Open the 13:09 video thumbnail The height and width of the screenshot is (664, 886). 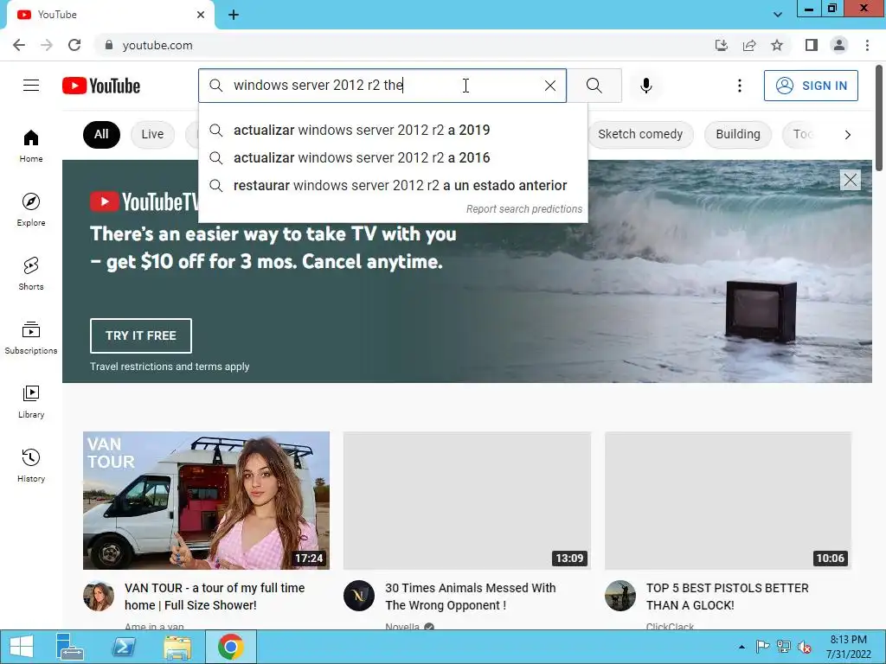coord(466,501)
